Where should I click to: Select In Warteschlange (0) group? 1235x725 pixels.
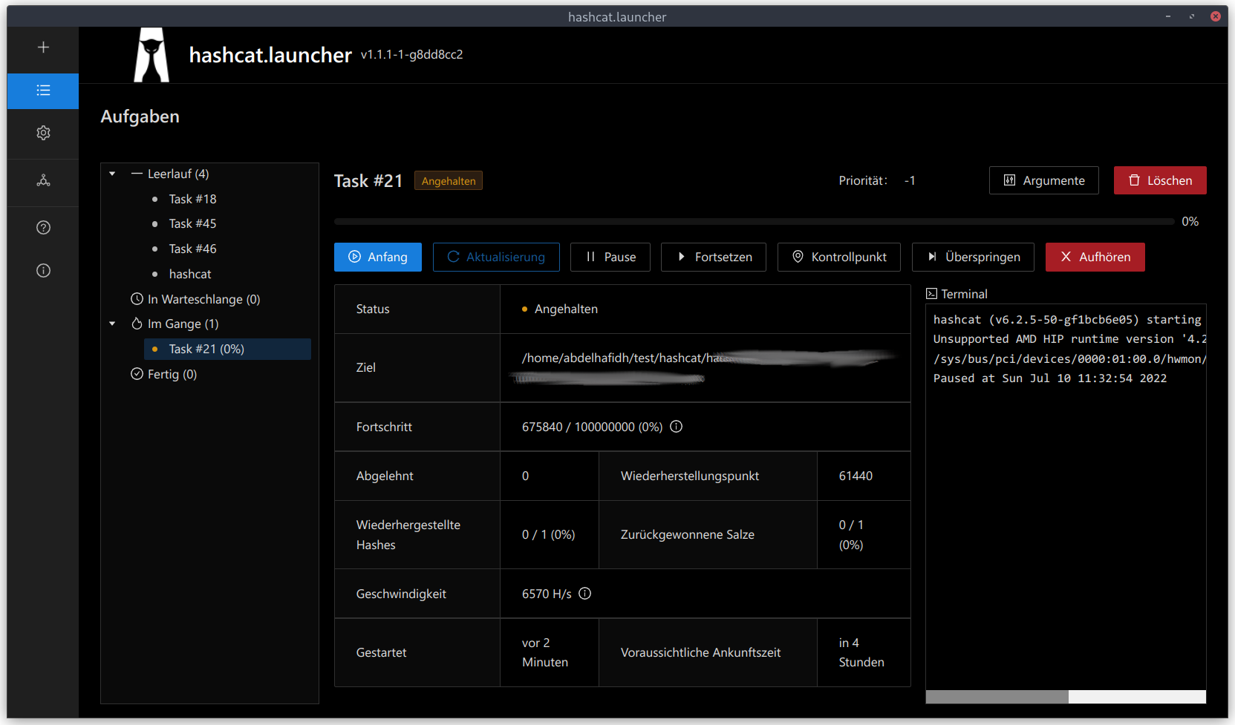point(203,299)
